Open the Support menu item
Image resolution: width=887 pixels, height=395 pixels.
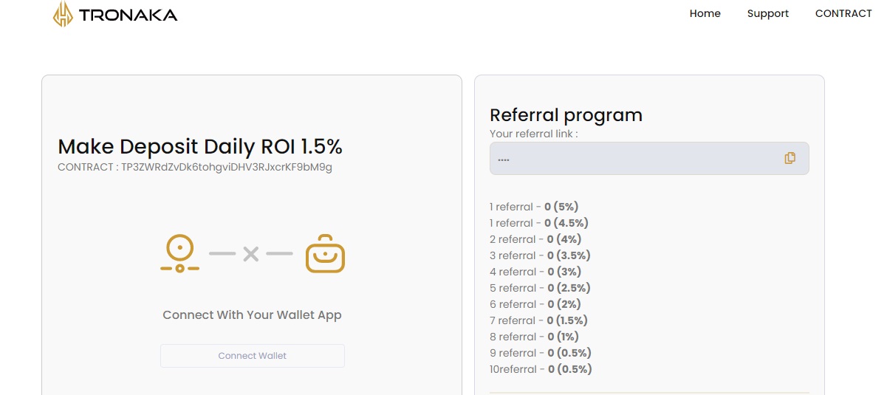coord(768,13)
